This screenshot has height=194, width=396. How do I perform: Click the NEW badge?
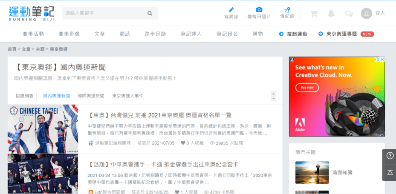click(x=367, y=34)
